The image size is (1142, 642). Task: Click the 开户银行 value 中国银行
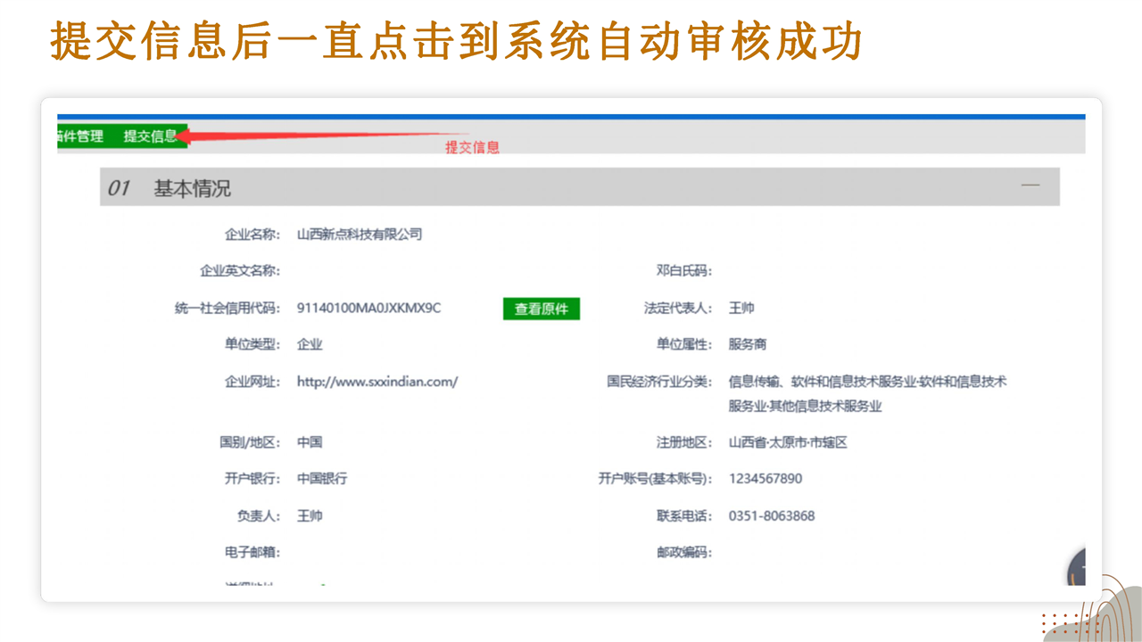coord(322,479)
